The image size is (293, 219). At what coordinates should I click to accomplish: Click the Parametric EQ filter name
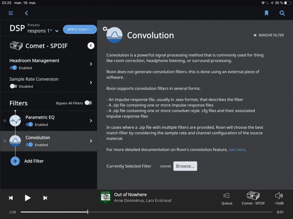click(40, 117)
